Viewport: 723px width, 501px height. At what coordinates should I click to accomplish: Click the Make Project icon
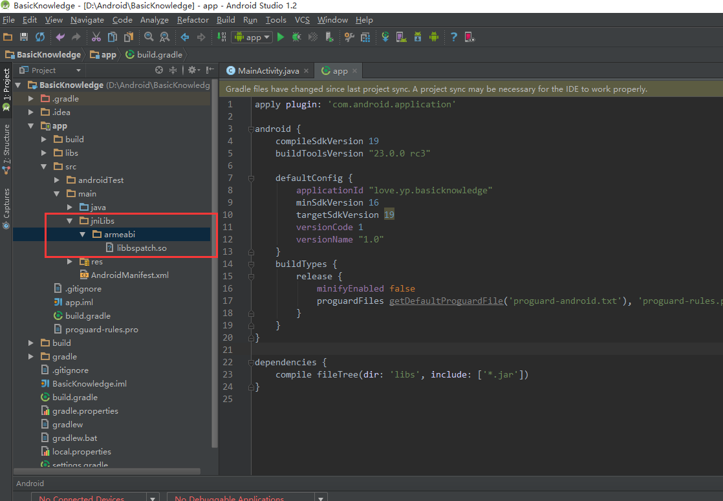[x=222, y=37]
